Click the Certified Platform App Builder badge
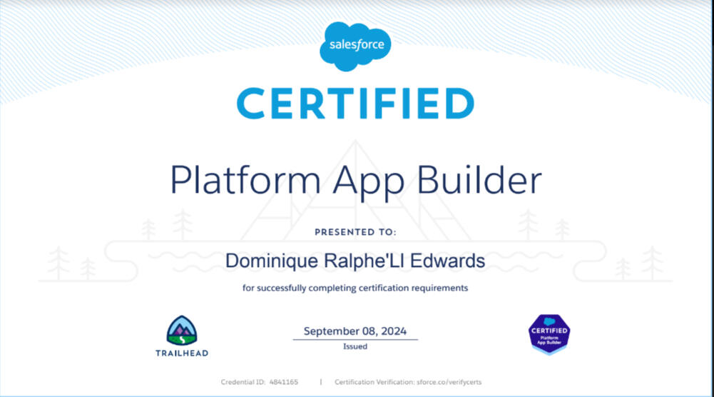 click(549, 334)
